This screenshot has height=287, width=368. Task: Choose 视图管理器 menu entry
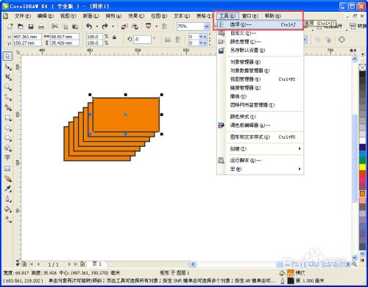click(260, 79)
